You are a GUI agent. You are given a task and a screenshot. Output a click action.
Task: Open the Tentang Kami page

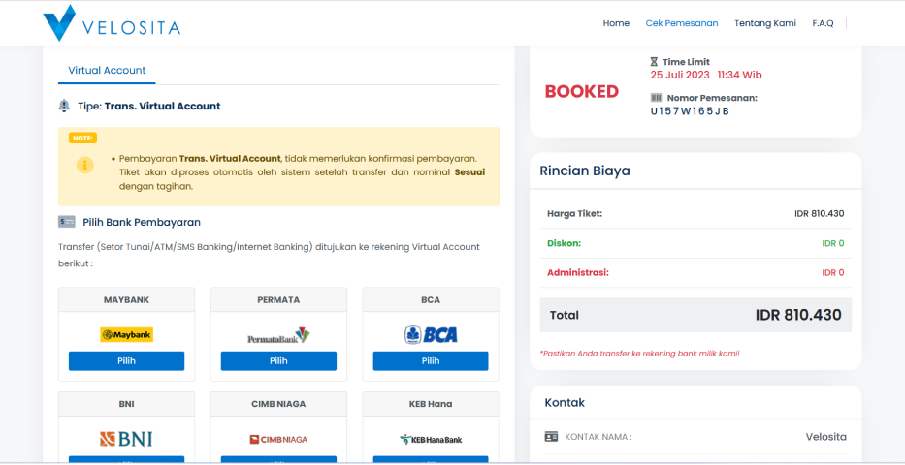click(764, 23)
